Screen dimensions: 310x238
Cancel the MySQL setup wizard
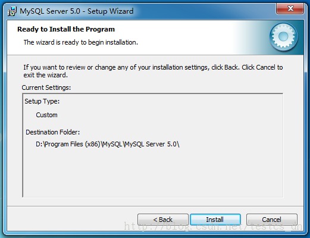point(272,220)
